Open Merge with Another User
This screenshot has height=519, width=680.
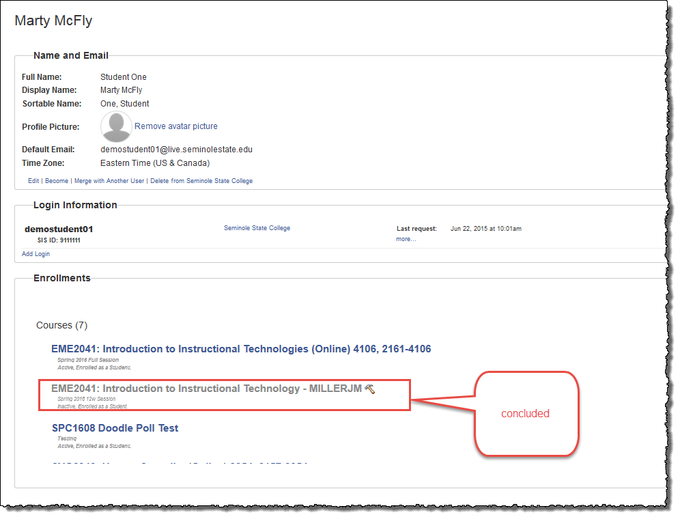(x=110, y=181)
